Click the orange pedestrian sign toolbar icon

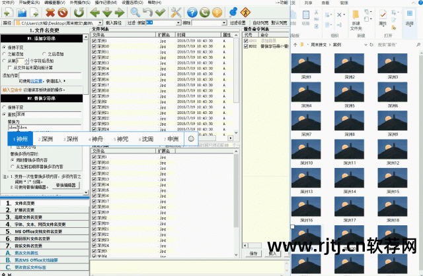(x=245, y=13)
